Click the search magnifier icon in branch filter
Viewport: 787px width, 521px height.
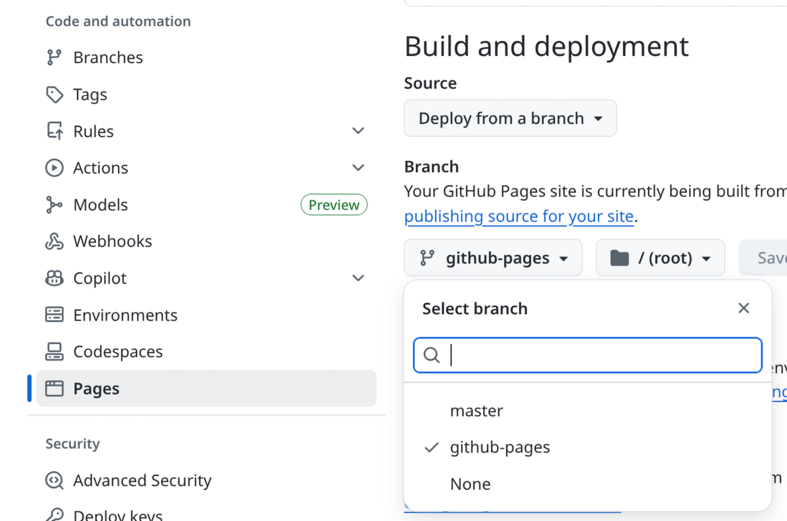pos(432,356)
